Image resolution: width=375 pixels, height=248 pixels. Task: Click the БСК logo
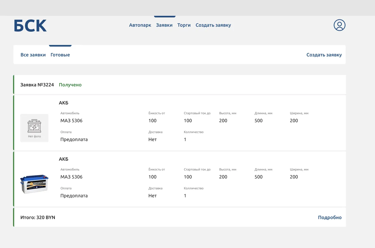pos(30,26)
